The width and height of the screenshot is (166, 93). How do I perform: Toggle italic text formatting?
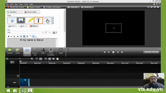(x=11, y=36)
